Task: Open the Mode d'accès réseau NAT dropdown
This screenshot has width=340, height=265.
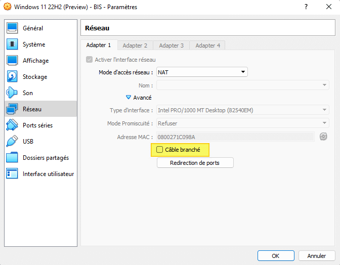Action: pos(202,72)
